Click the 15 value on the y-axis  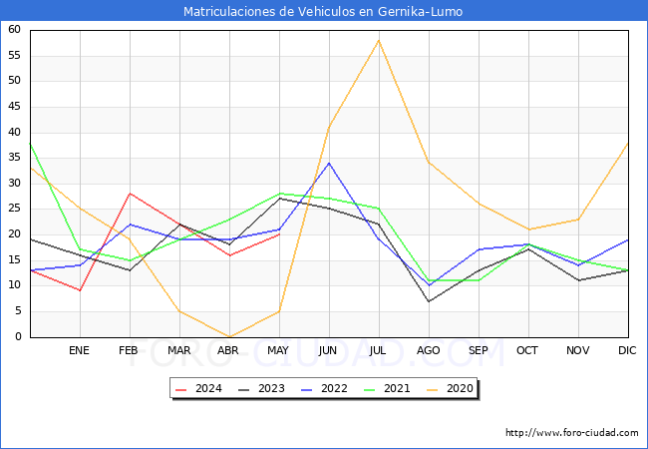point(15,259)
